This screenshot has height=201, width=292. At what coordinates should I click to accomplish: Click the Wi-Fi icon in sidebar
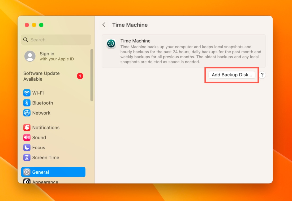coord(27,93)
